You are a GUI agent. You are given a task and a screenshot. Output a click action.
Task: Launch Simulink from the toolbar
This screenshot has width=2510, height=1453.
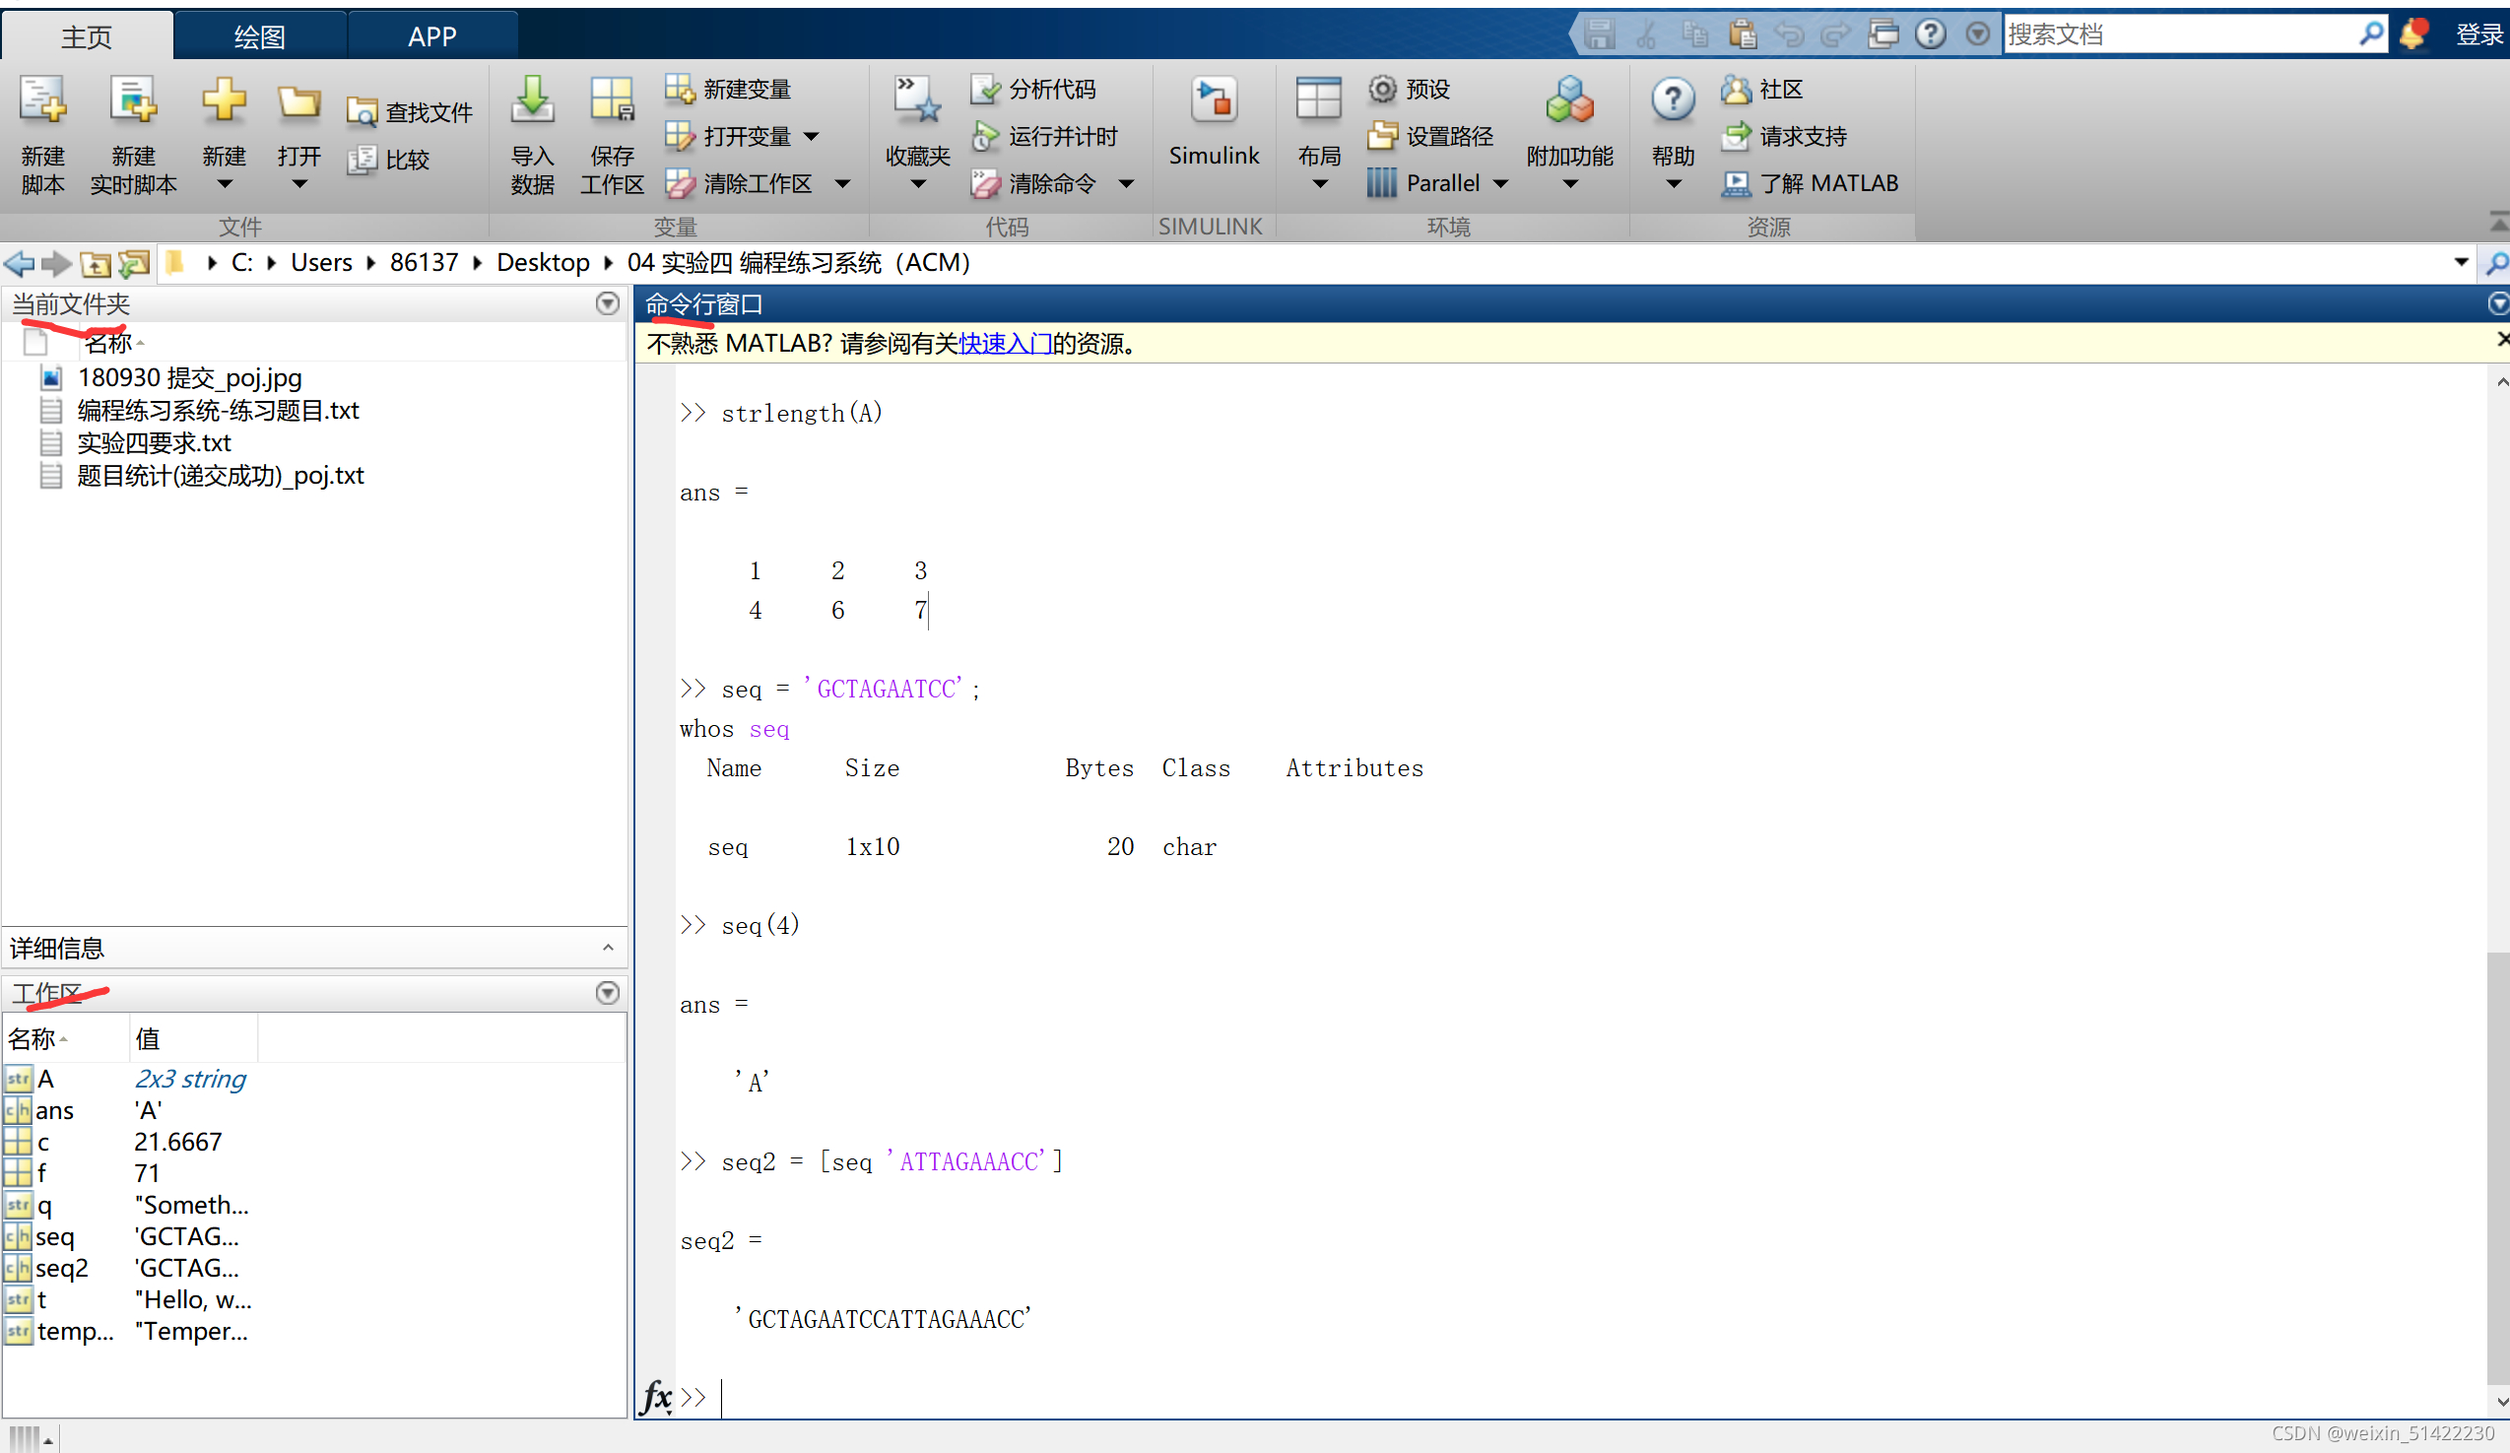[x=1214, y=119]
